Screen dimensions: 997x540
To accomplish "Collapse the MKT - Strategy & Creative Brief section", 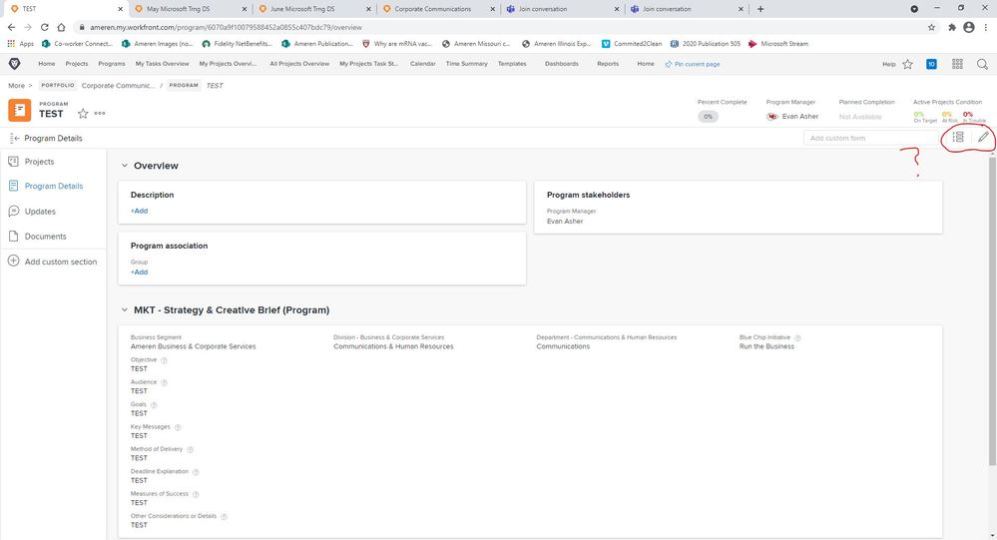I will pos(125,310).
